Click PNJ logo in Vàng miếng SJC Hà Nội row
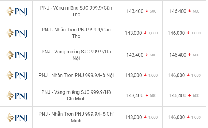Screen dimensions: 208x128 17,55
